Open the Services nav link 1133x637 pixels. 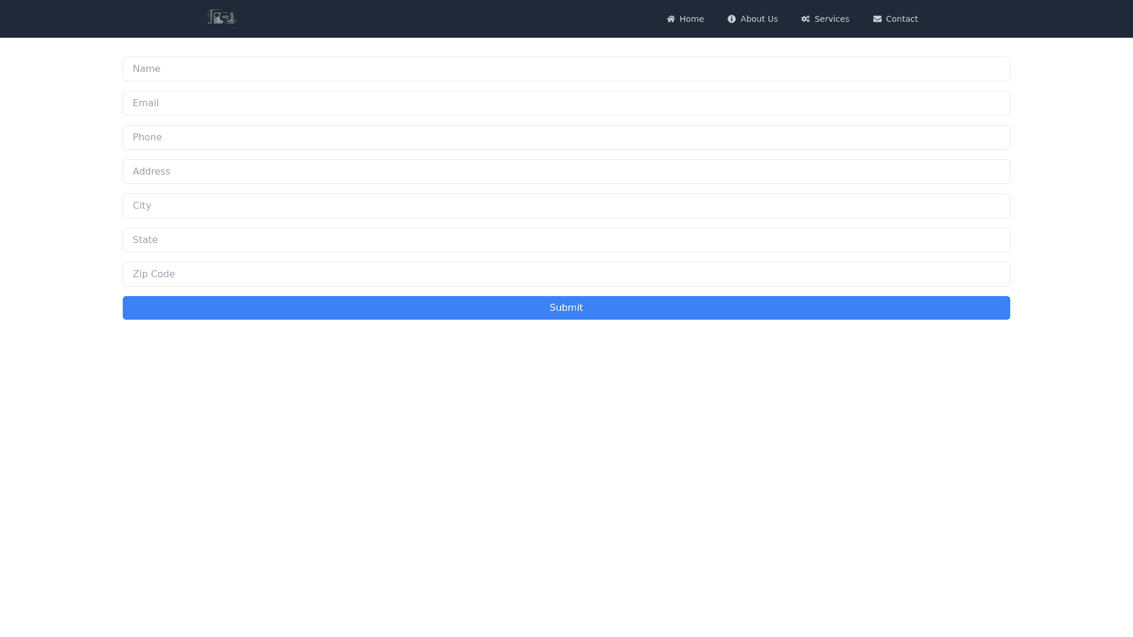(831, 19)
